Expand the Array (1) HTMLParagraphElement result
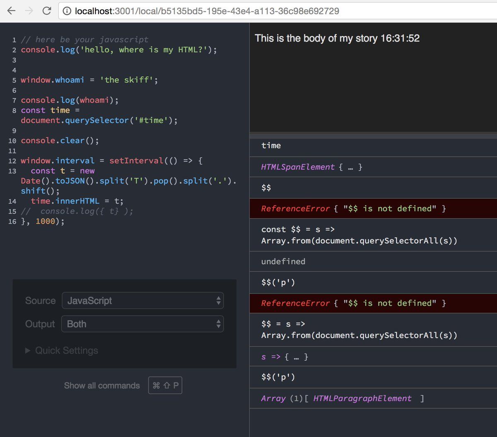The width and height of the screenshot is (497, 437). pos(342,398)
